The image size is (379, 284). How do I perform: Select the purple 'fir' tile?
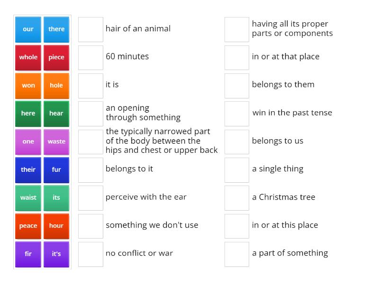28,254
